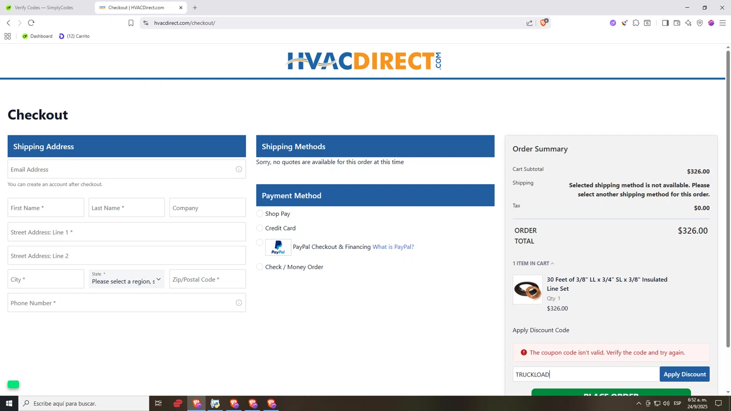Click the share page icon

529,23
